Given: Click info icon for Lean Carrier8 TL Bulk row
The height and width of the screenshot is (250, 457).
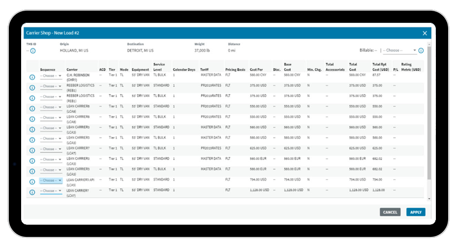Looking at the screenshot, I should tap(32, 118).
